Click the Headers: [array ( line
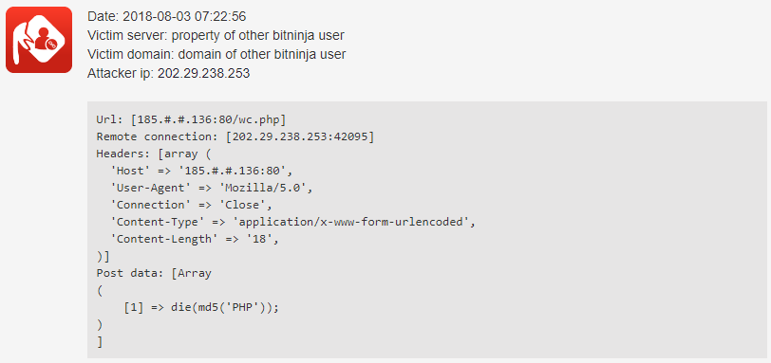Viewport: 771px width, 363px height. 154,154
